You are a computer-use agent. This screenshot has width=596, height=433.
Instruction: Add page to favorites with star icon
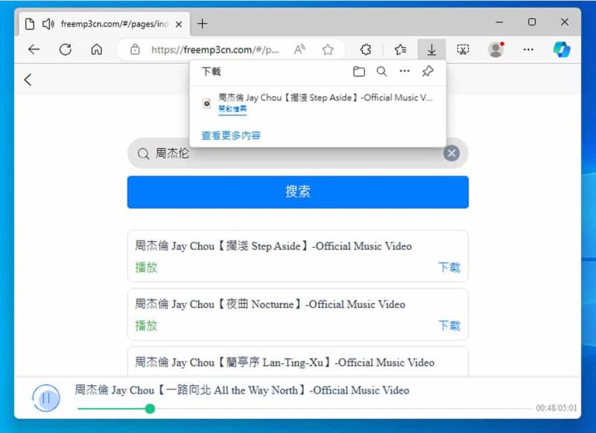[x=328, y=49]
